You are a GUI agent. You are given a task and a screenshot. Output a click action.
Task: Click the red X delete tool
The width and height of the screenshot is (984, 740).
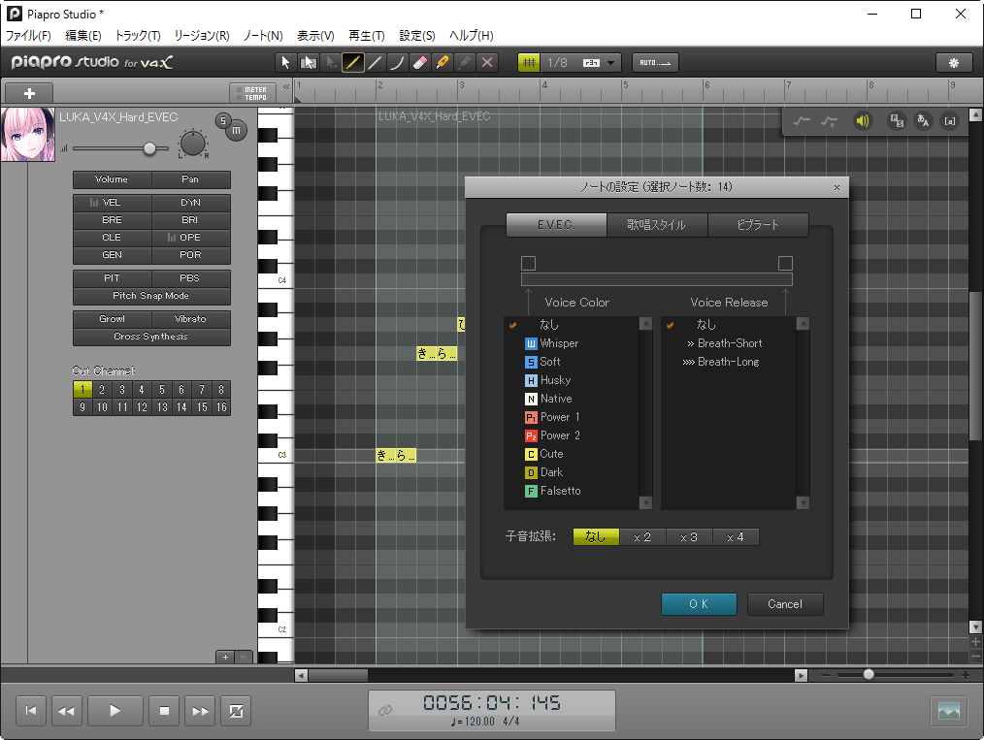pyautogui.click(x=487, y=63)
